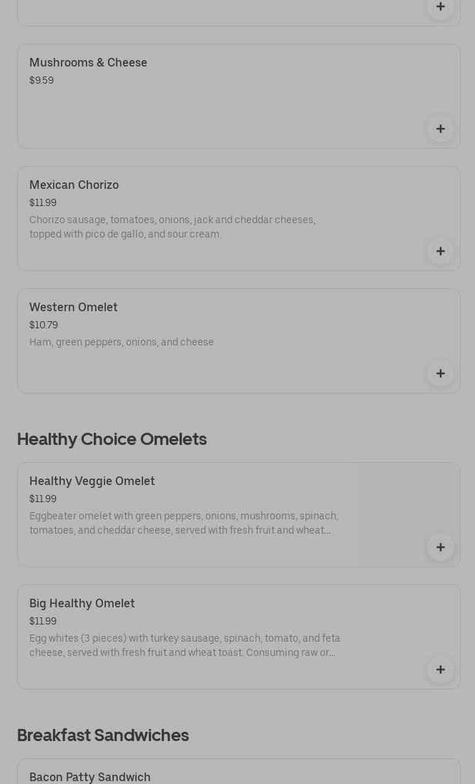Click plus icon on topmost partial card
Screen dimensions: 475x784
(441, 7)
